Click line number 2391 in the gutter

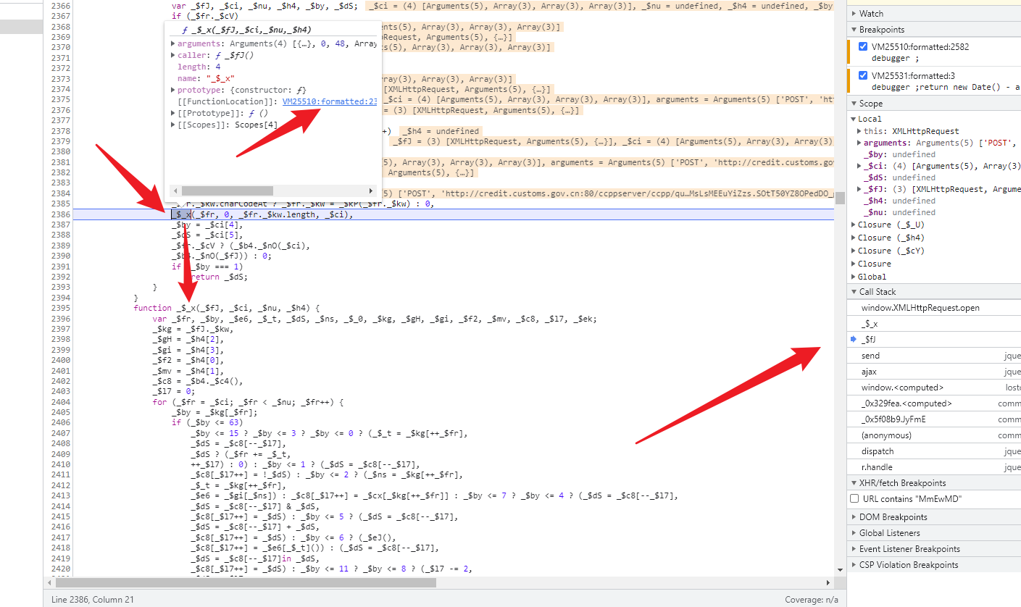pos(60,267)
